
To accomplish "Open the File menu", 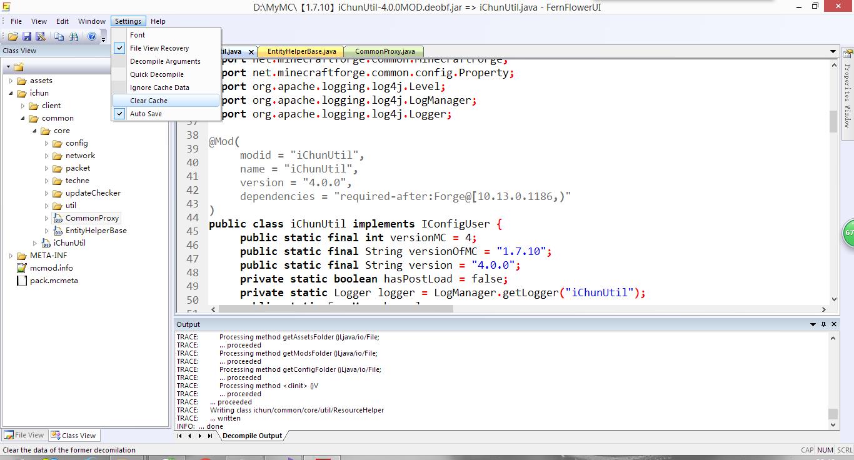I will point(16,21).
